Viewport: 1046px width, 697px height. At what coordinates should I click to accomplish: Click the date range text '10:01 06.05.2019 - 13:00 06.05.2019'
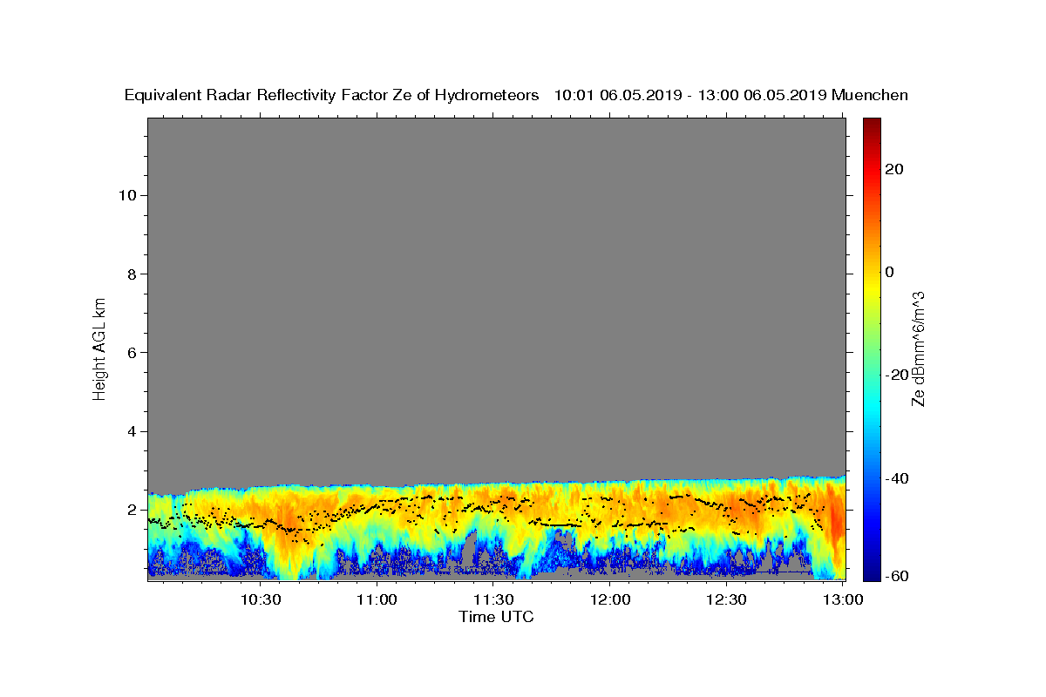691,96
